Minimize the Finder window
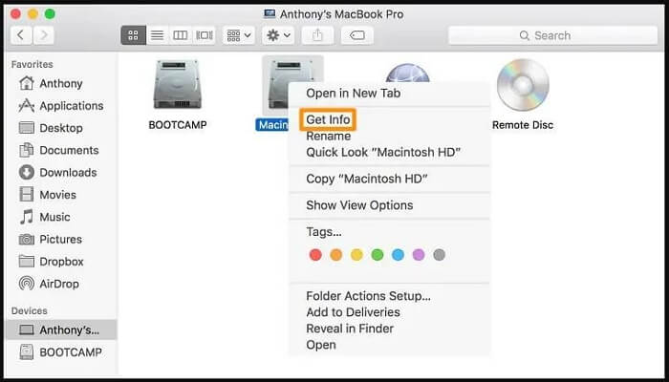Screen dimensions: 669x382 [x=32, y=14]
